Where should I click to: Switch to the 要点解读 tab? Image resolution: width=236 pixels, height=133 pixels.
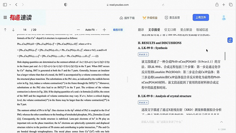coord(186,30)
